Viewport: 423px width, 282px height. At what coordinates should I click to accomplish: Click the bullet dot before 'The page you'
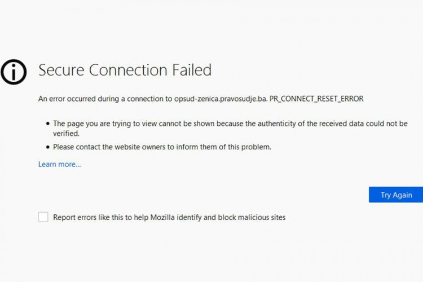(x=47, y=124)
